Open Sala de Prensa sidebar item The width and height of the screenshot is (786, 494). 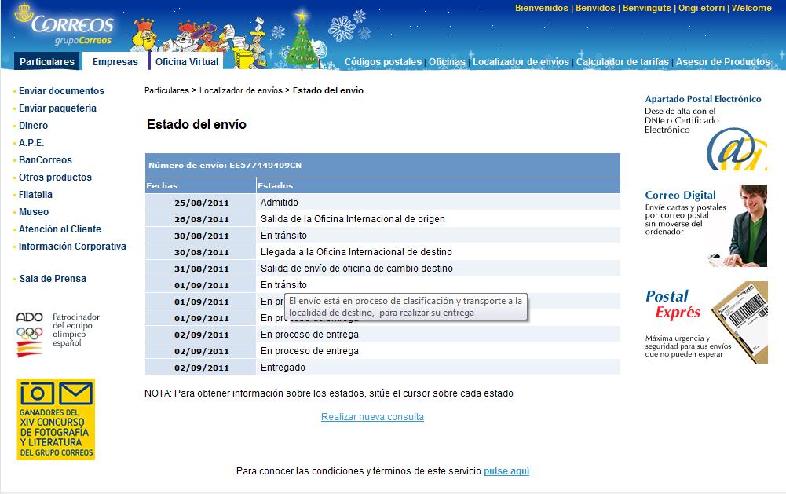coord(53,279)
